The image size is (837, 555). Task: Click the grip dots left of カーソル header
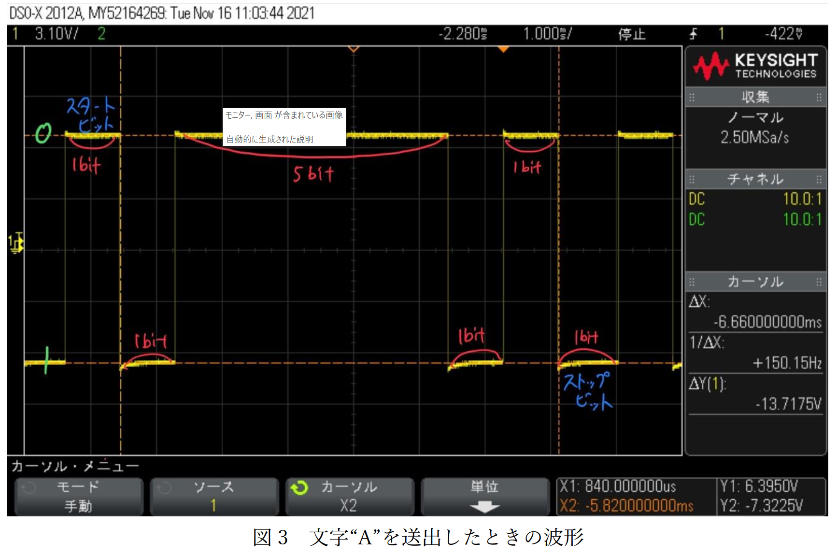[692, 282]
